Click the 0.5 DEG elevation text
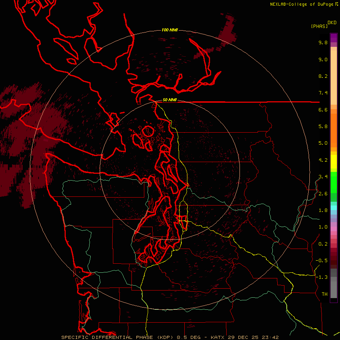 189,337
